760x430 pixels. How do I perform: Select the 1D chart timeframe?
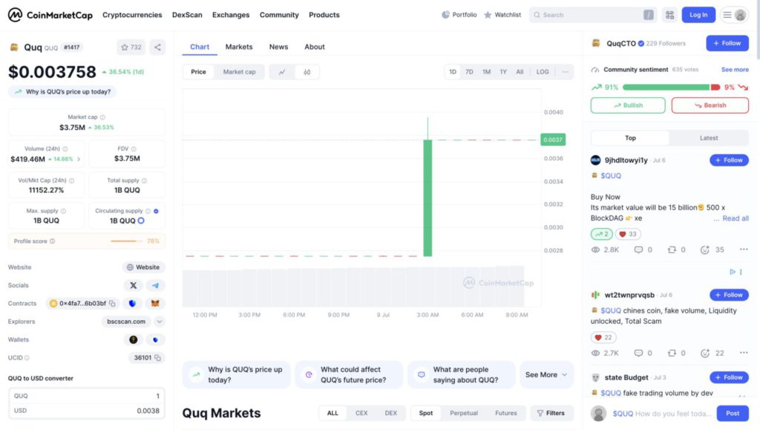pyautogui.click(x=453, y=72)
